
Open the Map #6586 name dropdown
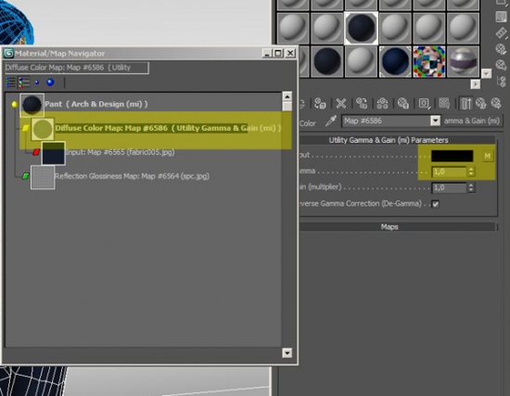pos(435,121)
